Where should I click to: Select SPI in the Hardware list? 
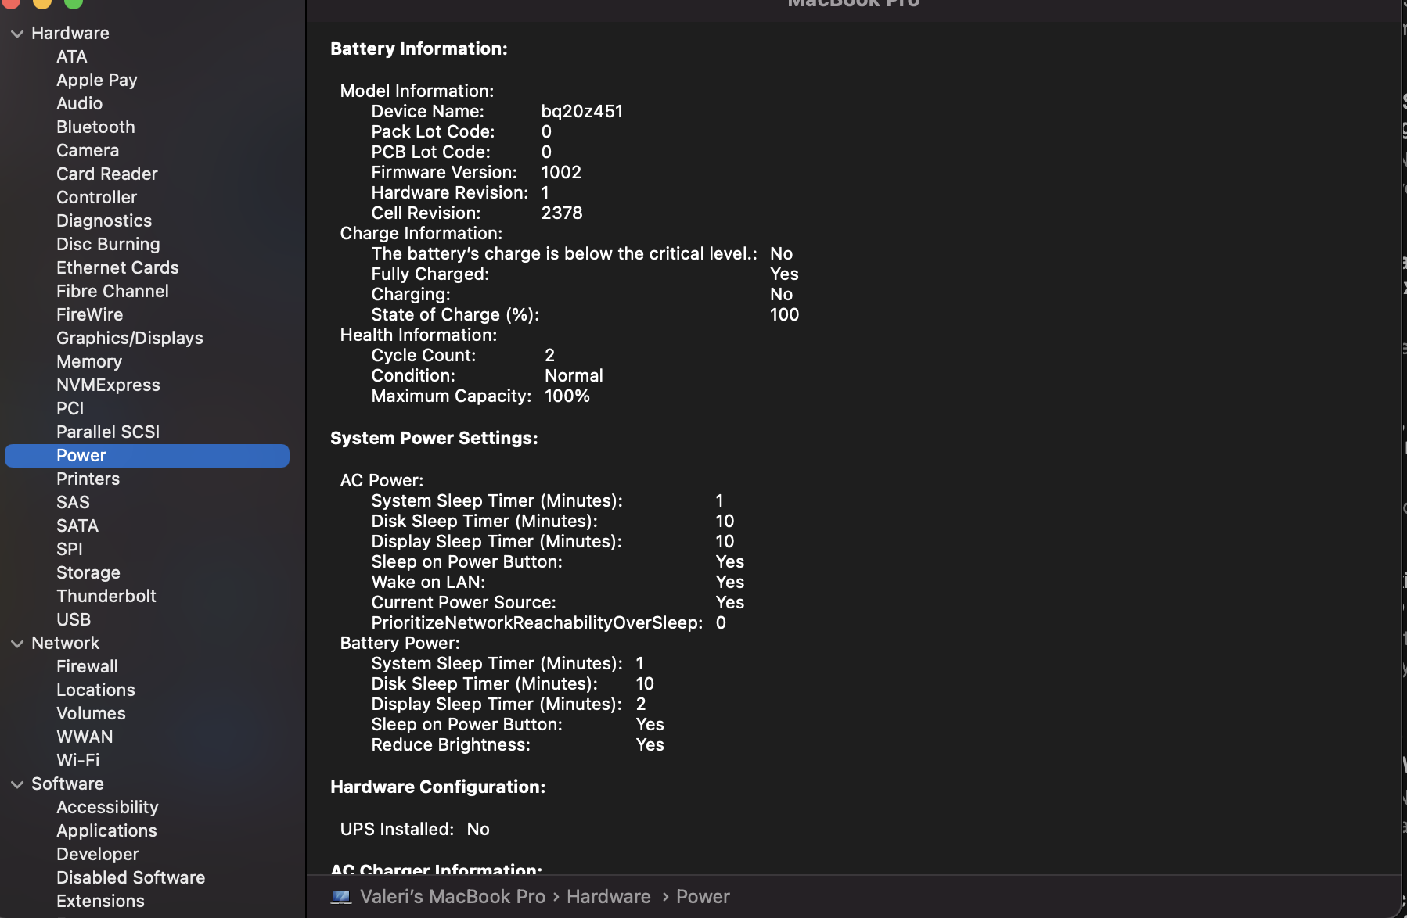[x=69, y=549]
